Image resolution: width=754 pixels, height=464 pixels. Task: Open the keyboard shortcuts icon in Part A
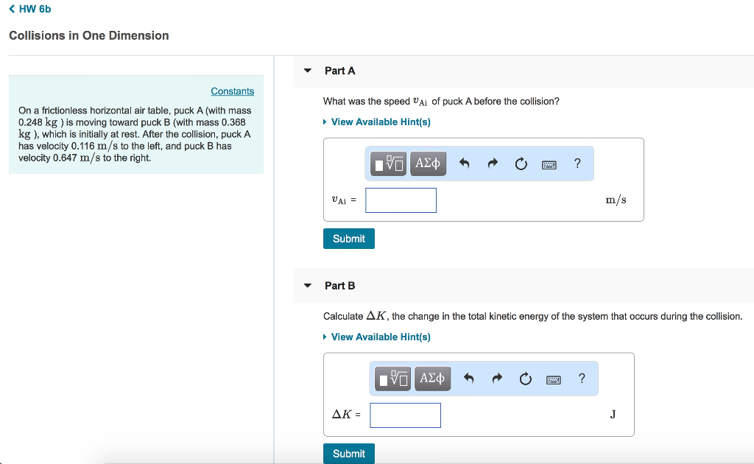pos(549,164)
